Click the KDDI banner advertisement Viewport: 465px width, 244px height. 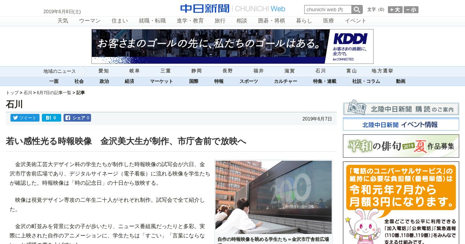(x=232, y=46)
